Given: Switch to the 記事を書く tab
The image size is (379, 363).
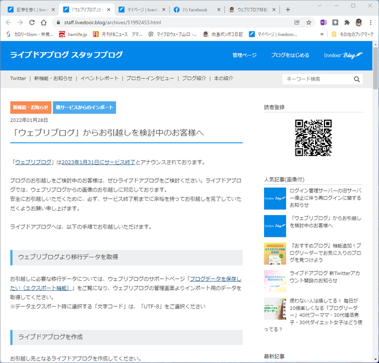Looking at the screenshot, I should (30, 9).
